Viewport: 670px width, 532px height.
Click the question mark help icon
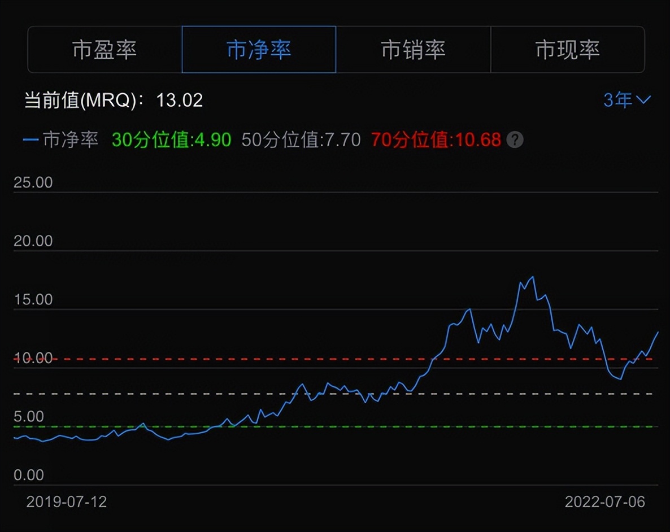tap(515, 139)
